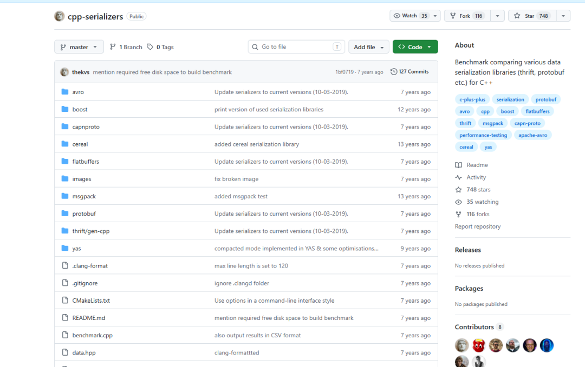Image resolution: width=585 pixels, height=367 pixels.
Task: Open the flatbuffers folder icon
Action: tap(65, 161)
